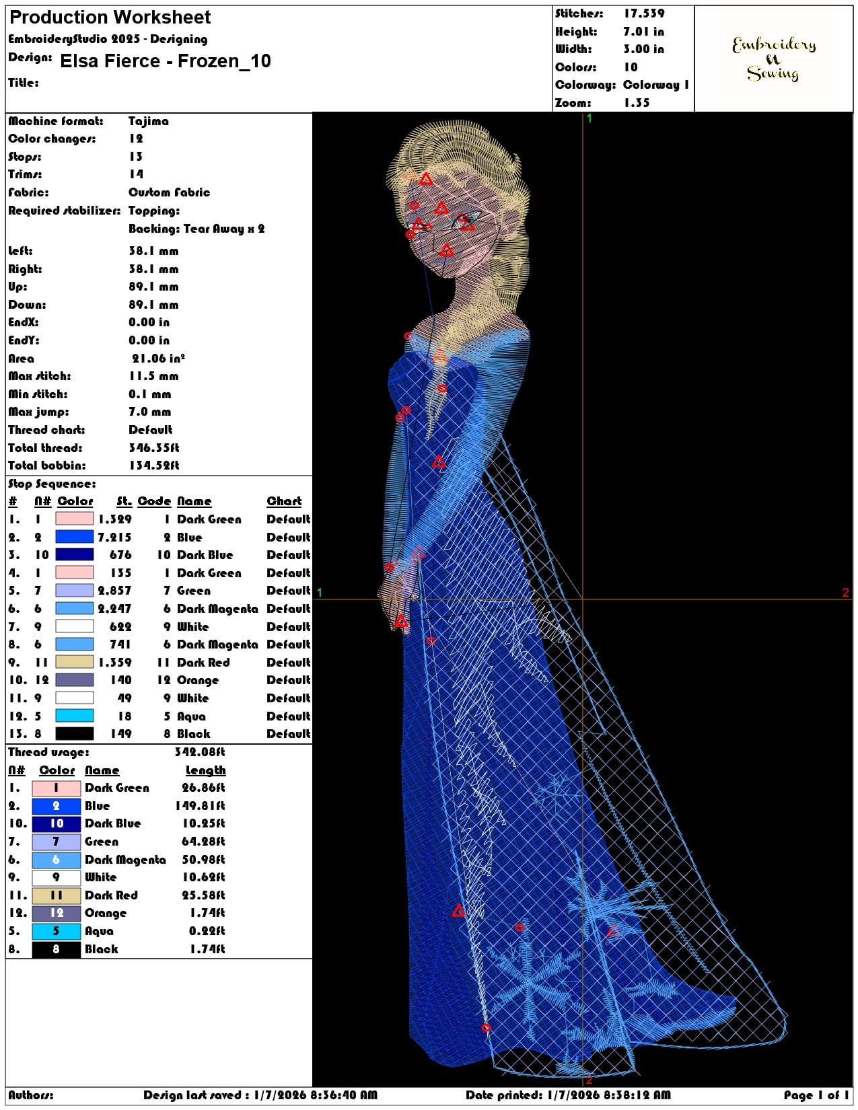Image resolution: width=858 pixels, height=1110 pixels.
Task: Select stitch count "7,215" in stop 2
Action: tap(114, 538)
